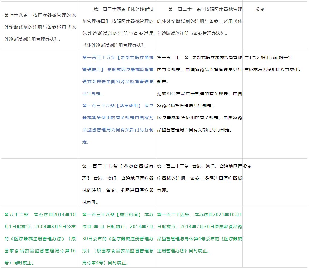Click the text 第一百二十二条 定制式医疗器械监督管理
This screenshot has height=270, width=309.
tap(199, 57)
